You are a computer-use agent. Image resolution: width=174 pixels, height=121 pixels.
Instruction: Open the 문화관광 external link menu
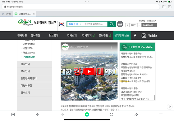[105, 36]
